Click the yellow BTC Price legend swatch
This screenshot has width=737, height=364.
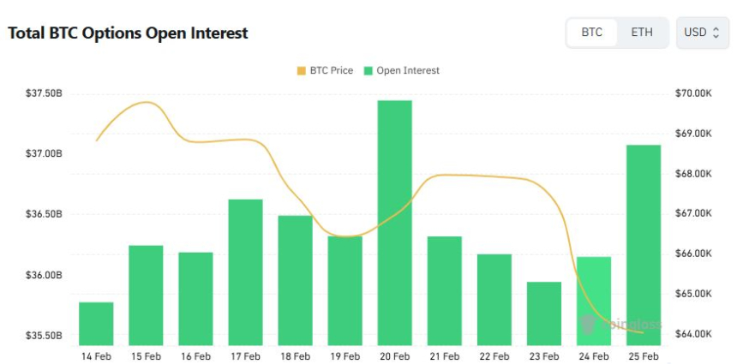click(x=301, y=70)
